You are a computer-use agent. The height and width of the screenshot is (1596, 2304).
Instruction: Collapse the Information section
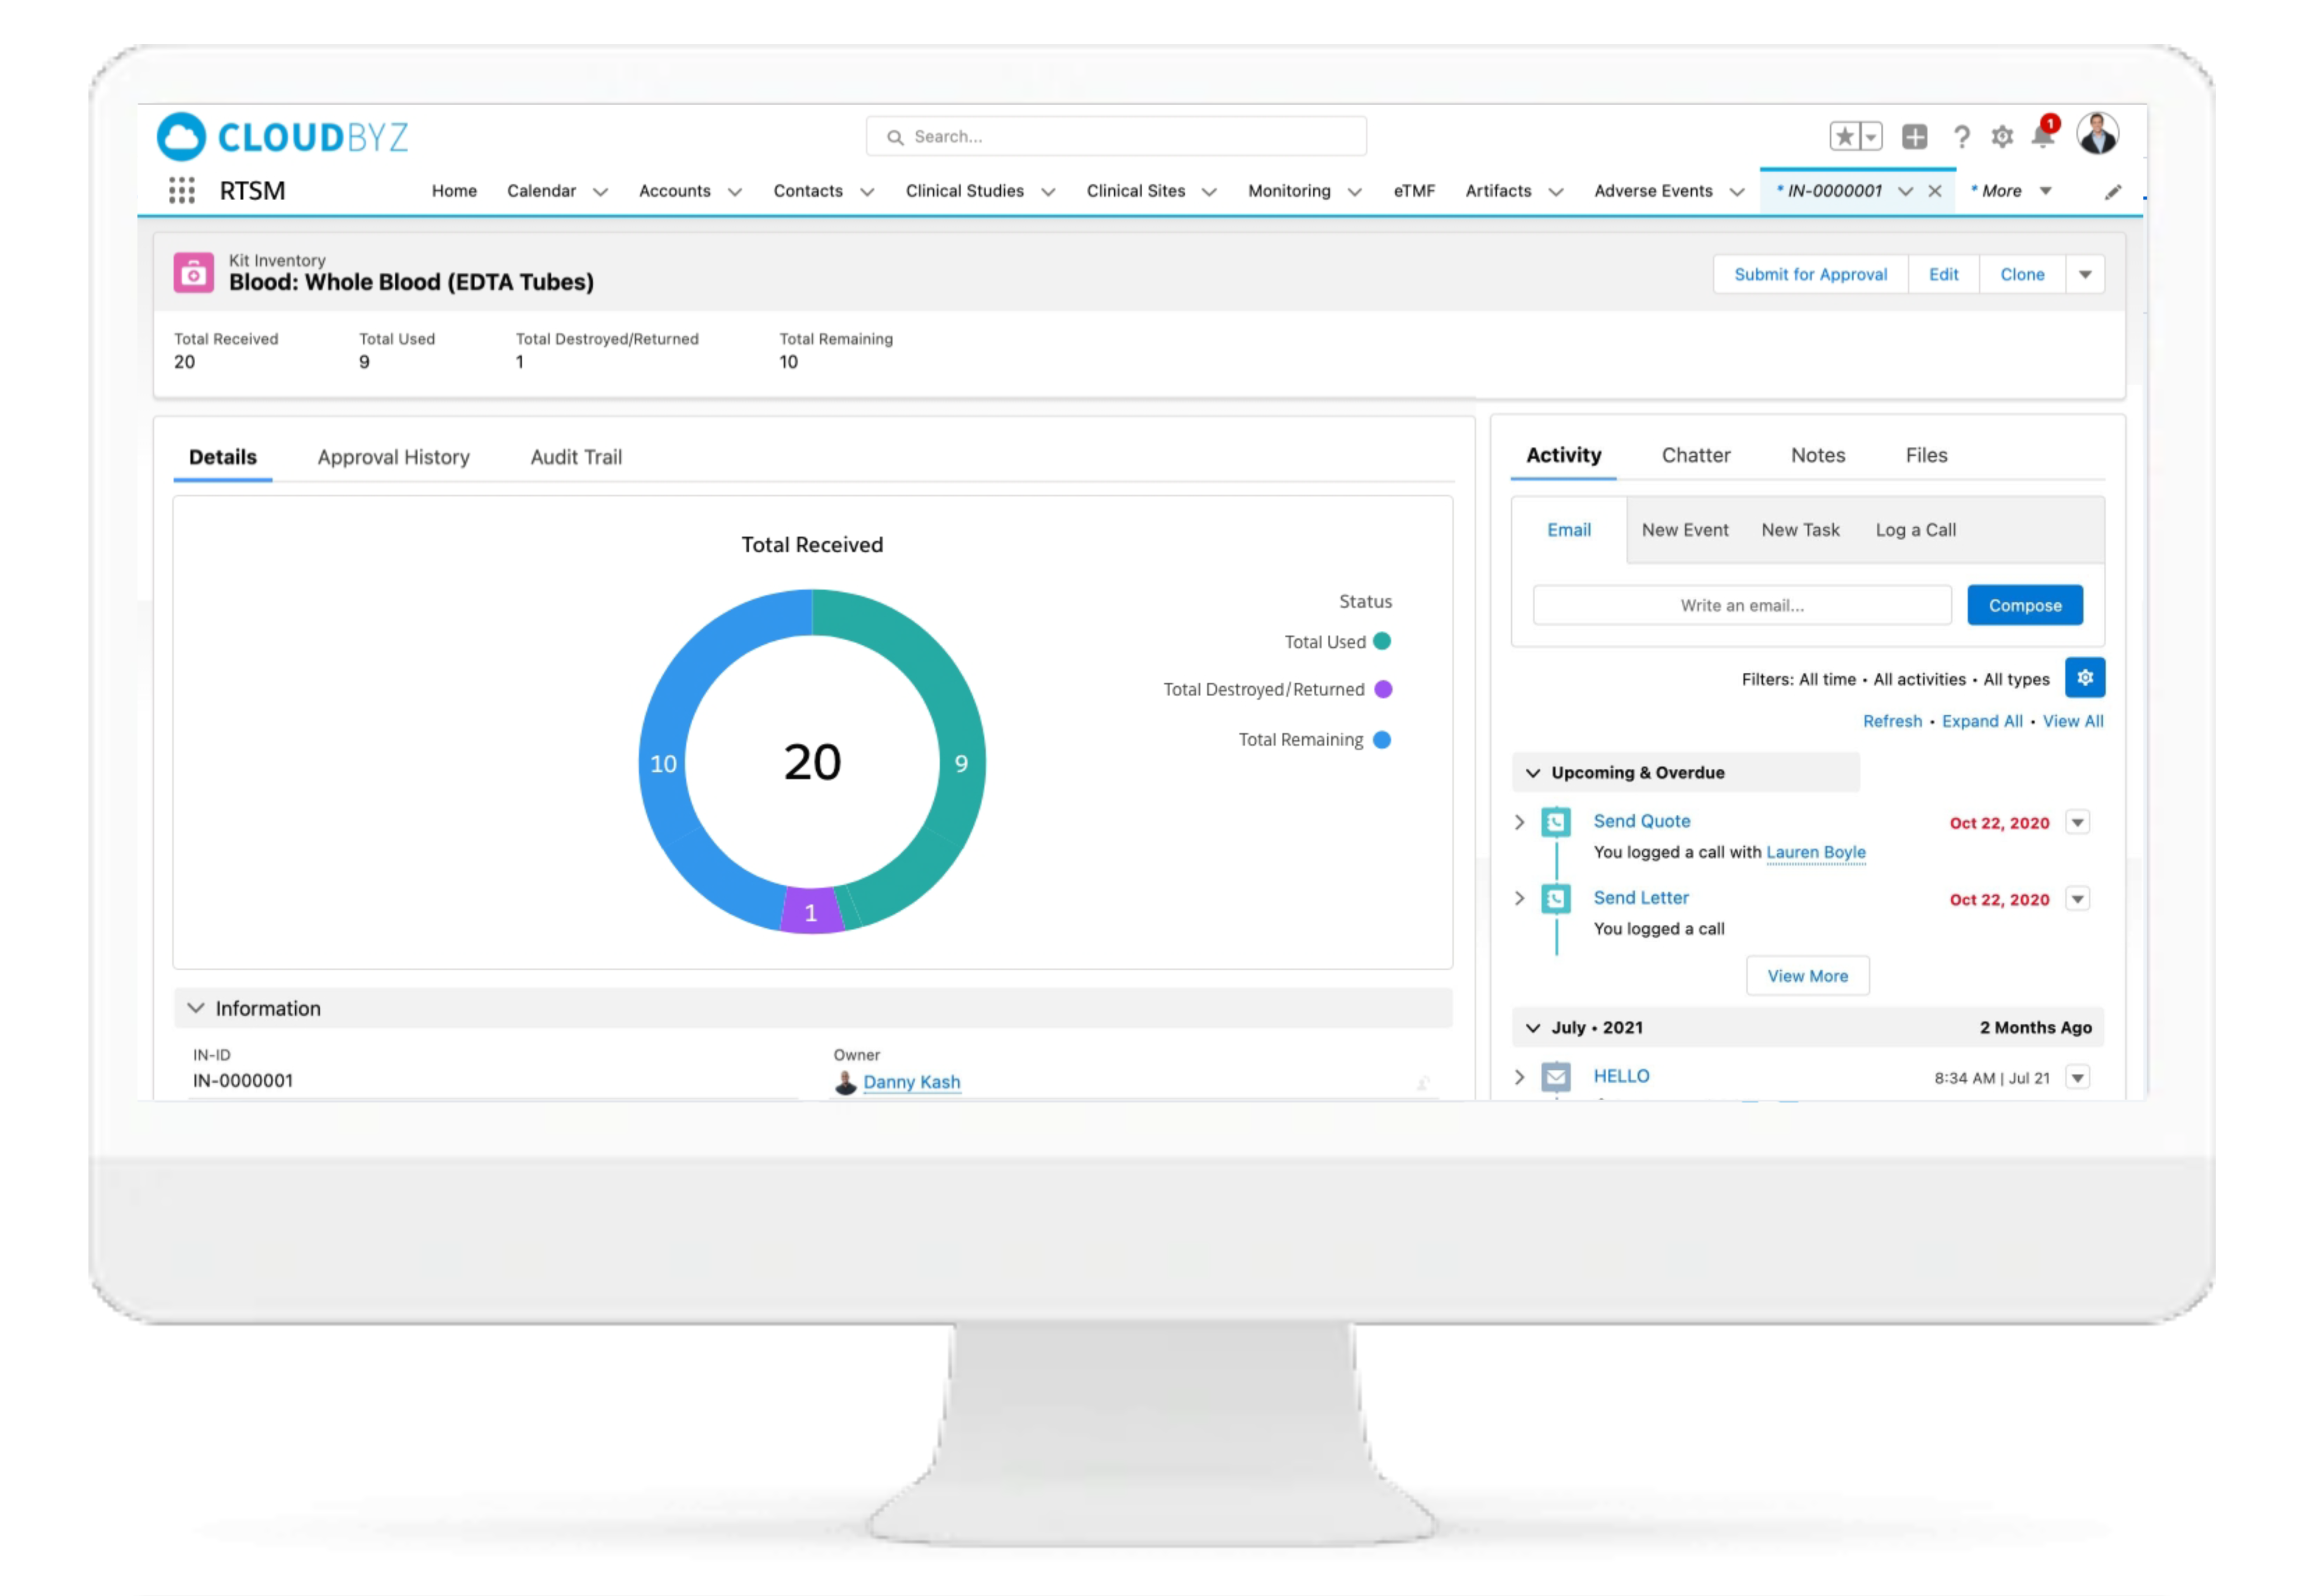(x=196, y=1008)
